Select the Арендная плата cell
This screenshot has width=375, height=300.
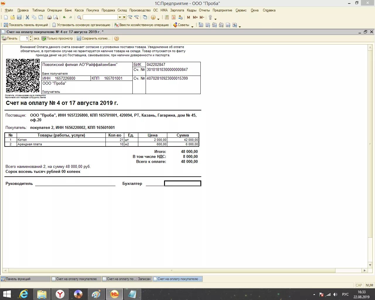(61, 144)
